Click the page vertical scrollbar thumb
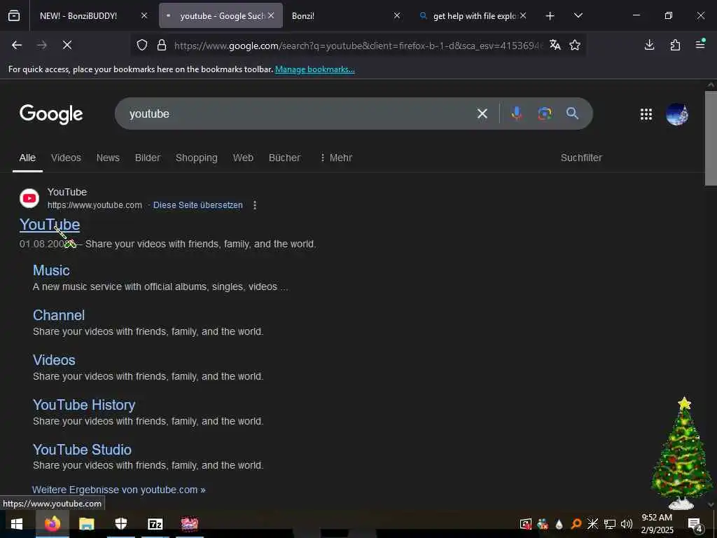Image resolution: width=717 pixels, height=538 pixels. pos(711,139)
